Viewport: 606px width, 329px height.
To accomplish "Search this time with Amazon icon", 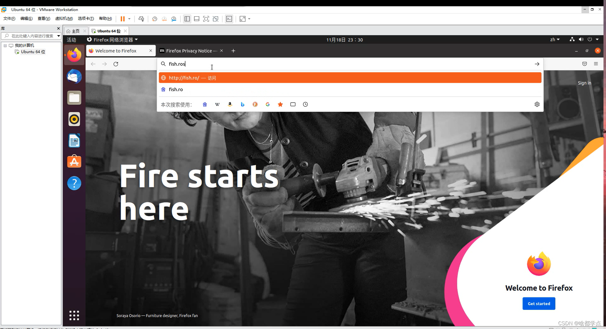I will click(x=230, y=105).
